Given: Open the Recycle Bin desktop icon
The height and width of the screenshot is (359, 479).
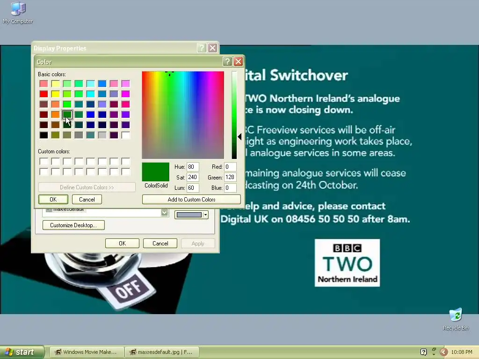Looking at the screenshot, I should (x=456, y=319).
